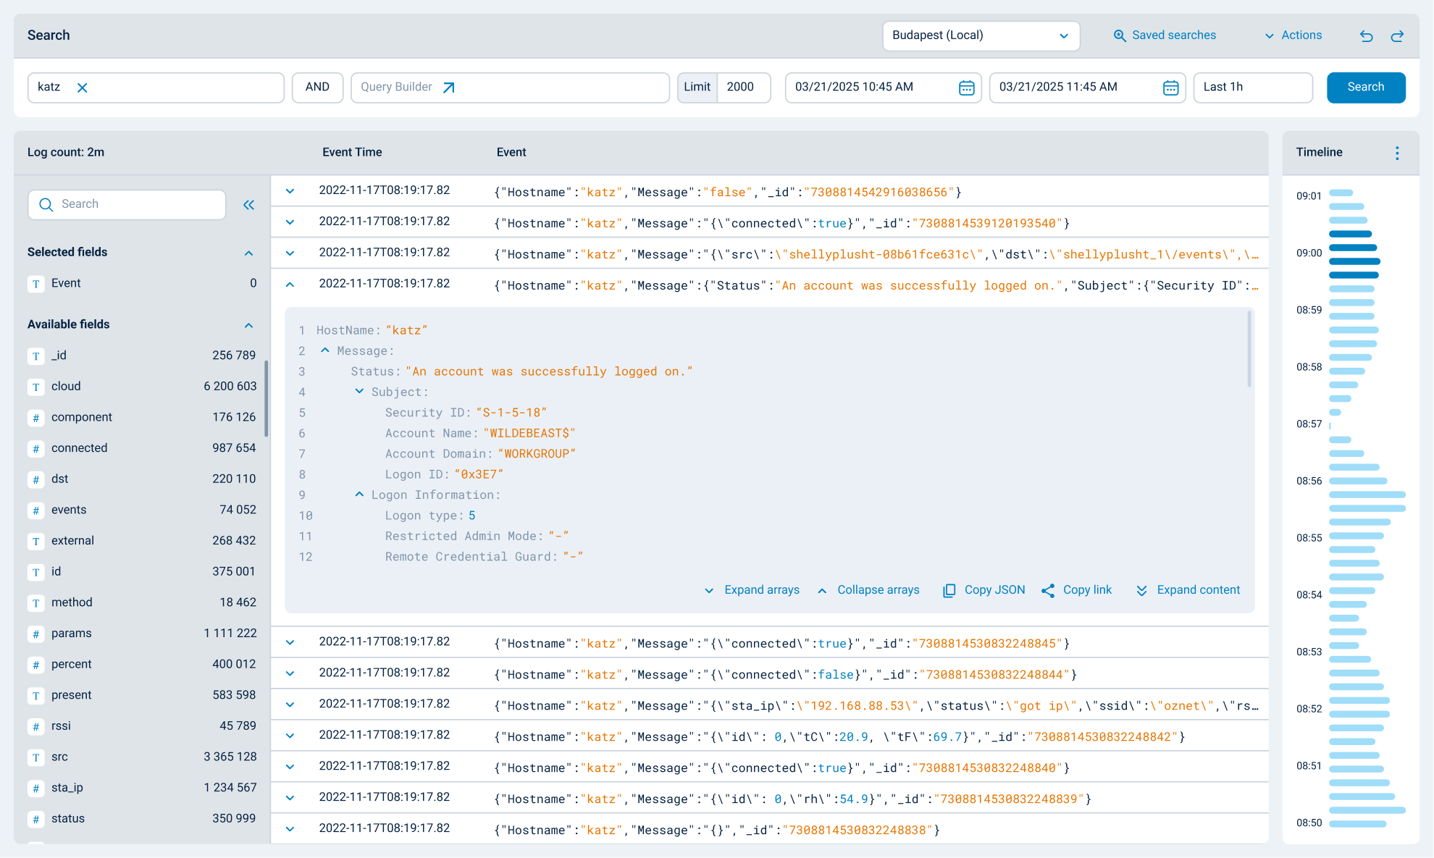Image resolution: width=1434 pixels, height=858 pixels.
Task: Click the sta_ip field type icon
Action: (x=35, y=788)
